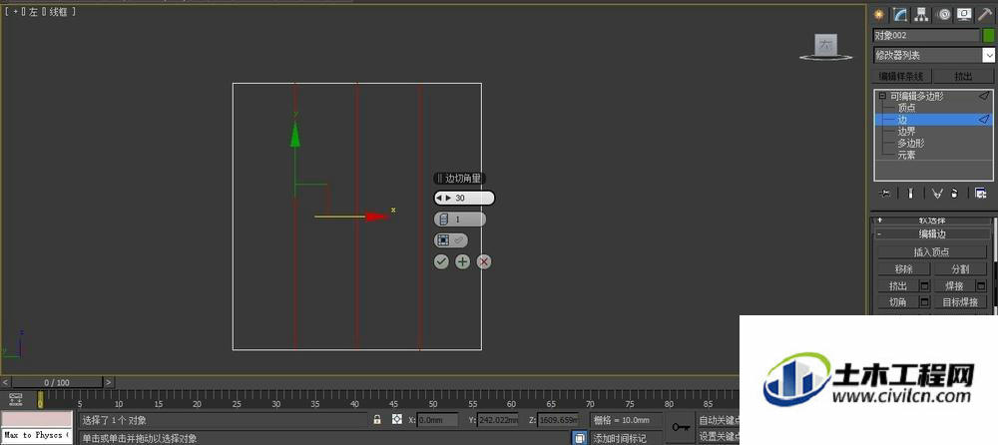The height and width of the screenshot is (445, 998).
Task: Click the 挤出 button in 编辑边
Action: (898, 285)
